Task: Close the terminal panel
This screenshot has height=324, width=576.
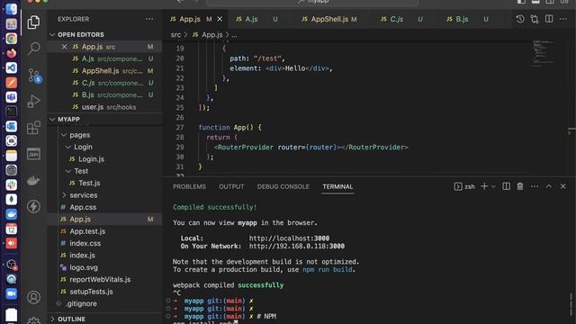Action: tap(562, 186)
